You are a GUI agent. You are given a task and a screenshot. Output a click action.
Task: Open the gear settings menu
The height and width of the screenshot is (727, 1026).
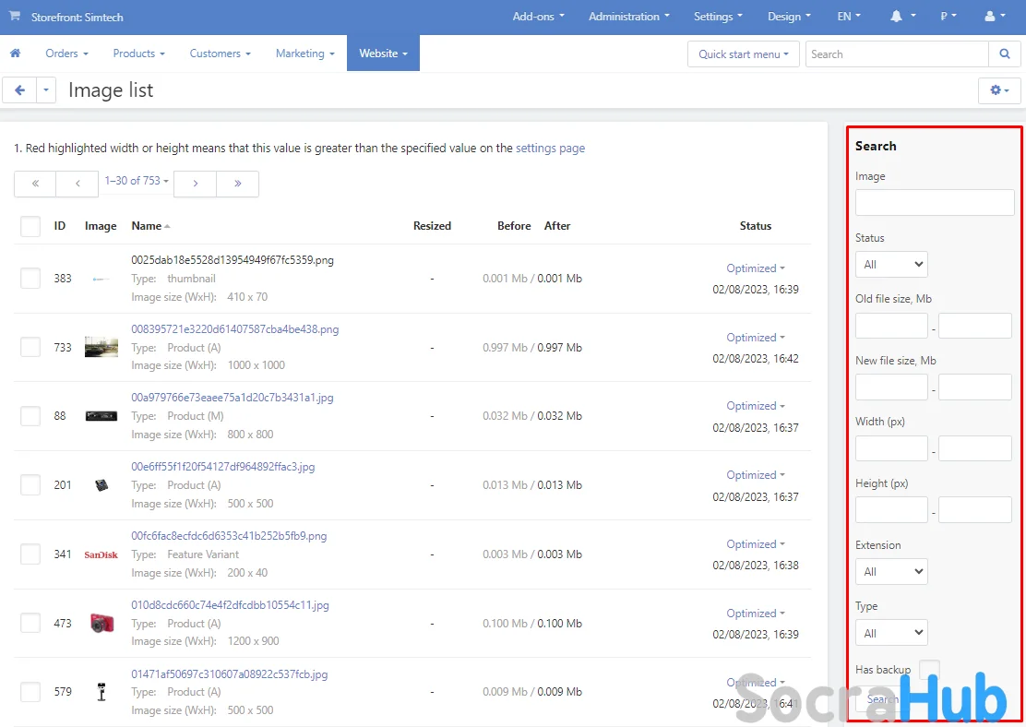point(999,90)
